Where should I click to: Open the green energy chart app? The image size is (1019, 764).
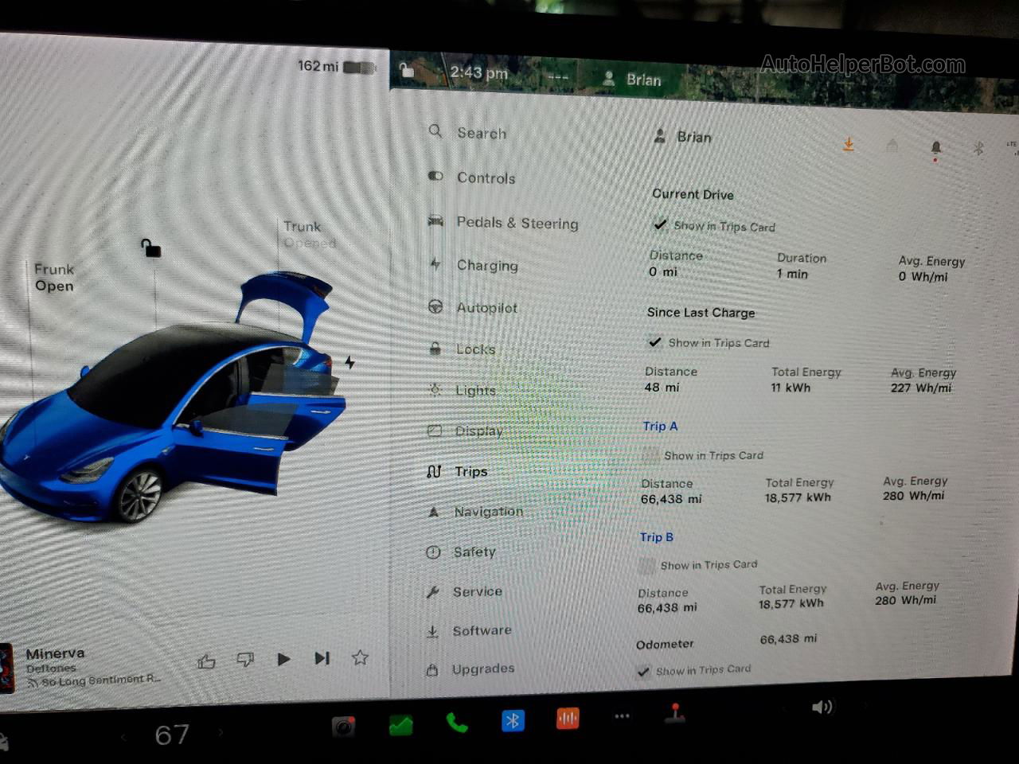(400, 724)
